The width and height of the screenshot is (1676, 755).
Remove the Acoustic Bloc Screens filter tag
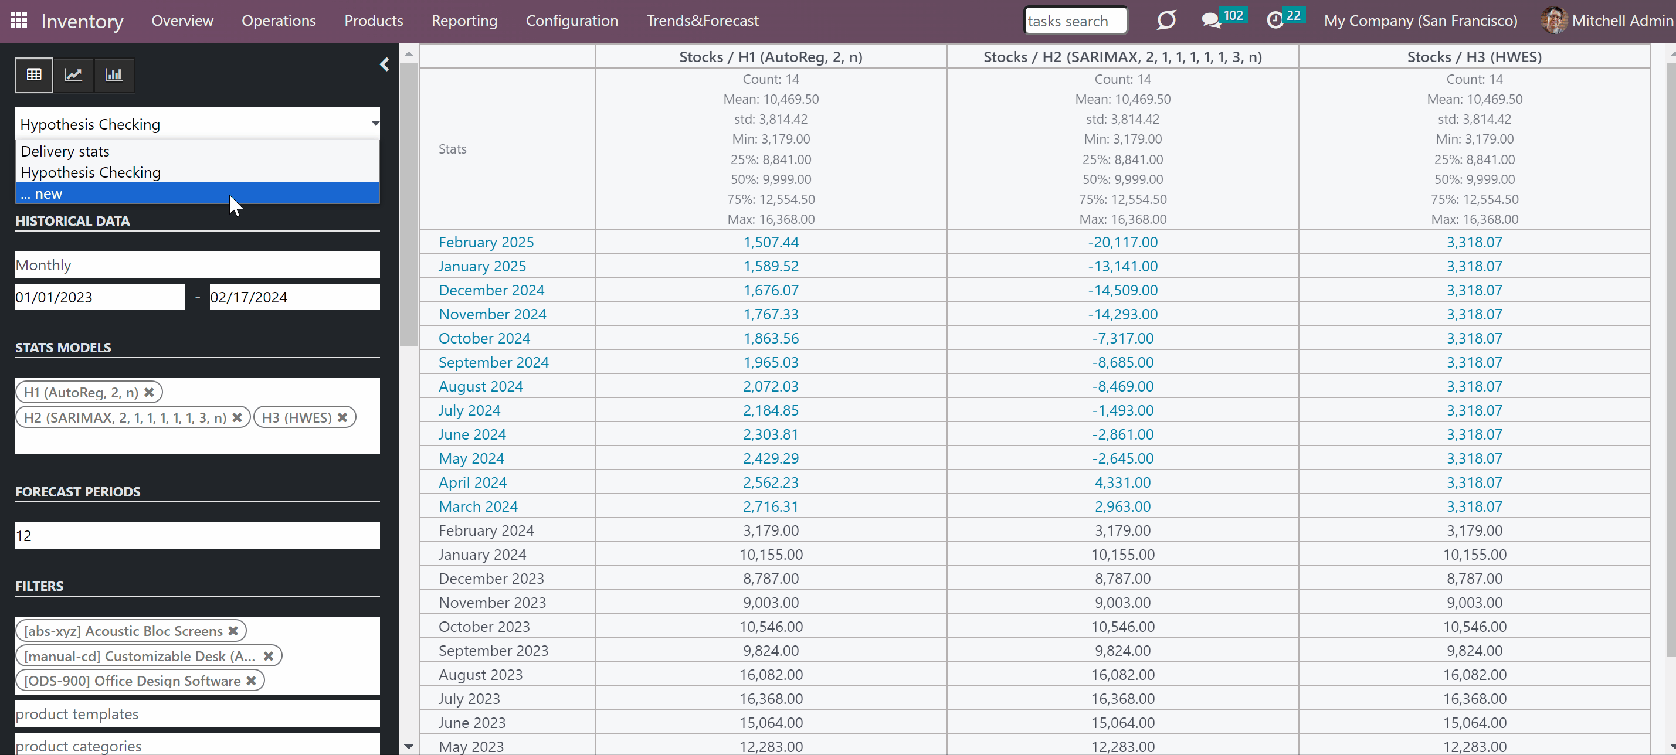[233, 631]
